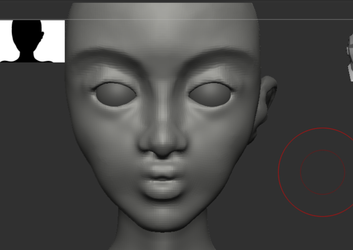Click the mouth opening between the lips
The height and width of the screenshot is (250, 353).
coord(162,179)
